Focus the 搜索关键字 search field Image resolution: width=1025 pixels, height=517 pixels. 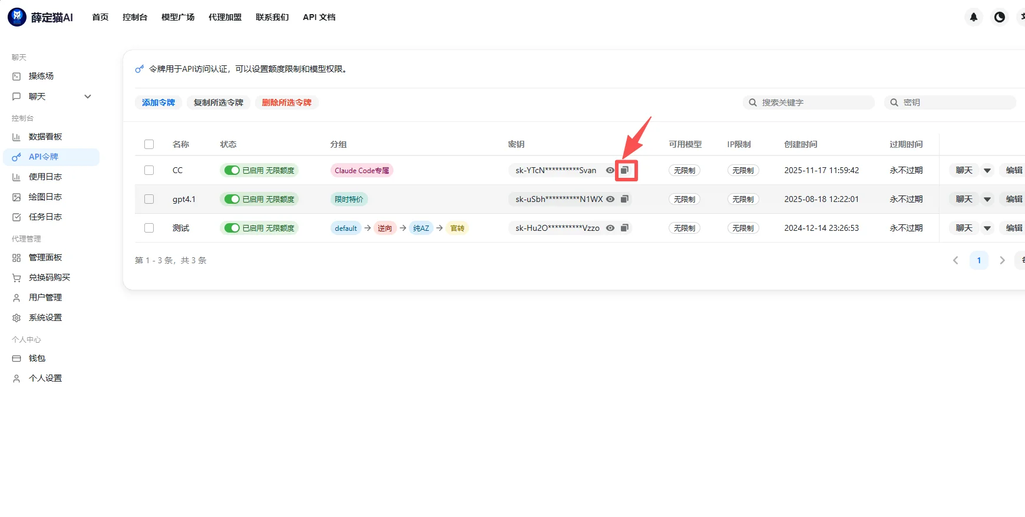[x=809, y=102]
